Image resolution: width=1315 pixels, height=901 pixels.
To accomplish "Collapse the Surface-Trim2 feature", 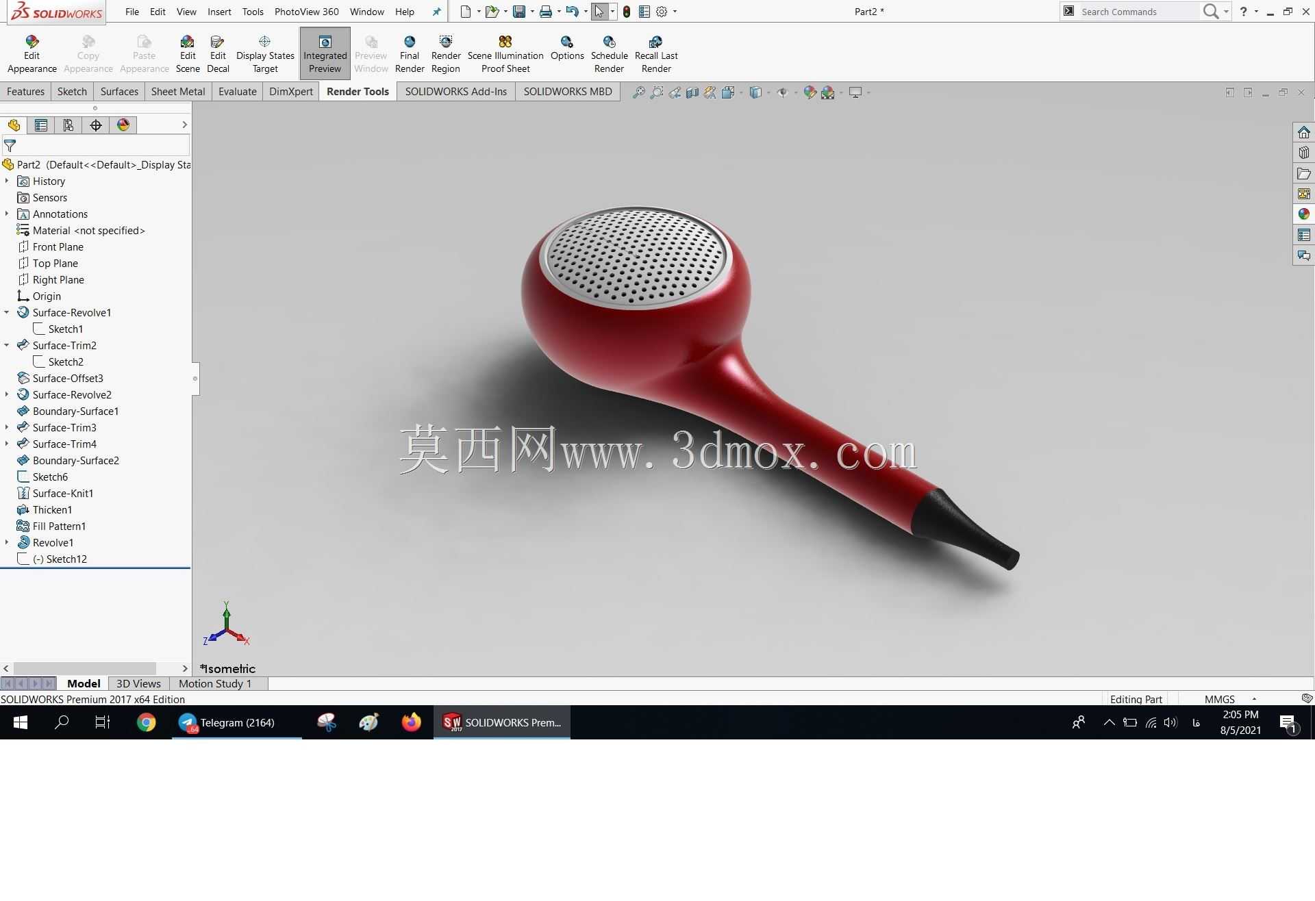I will click(7, 345).
